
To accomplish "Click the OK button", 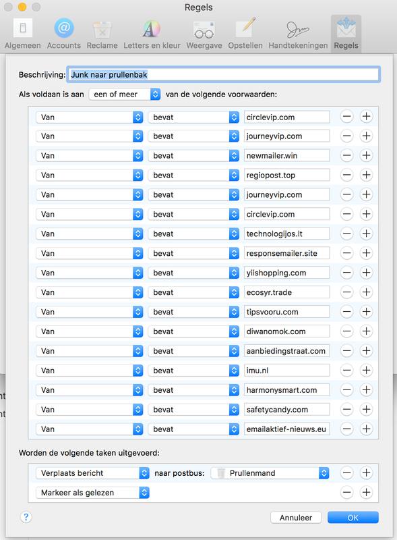I will point(353,518).
